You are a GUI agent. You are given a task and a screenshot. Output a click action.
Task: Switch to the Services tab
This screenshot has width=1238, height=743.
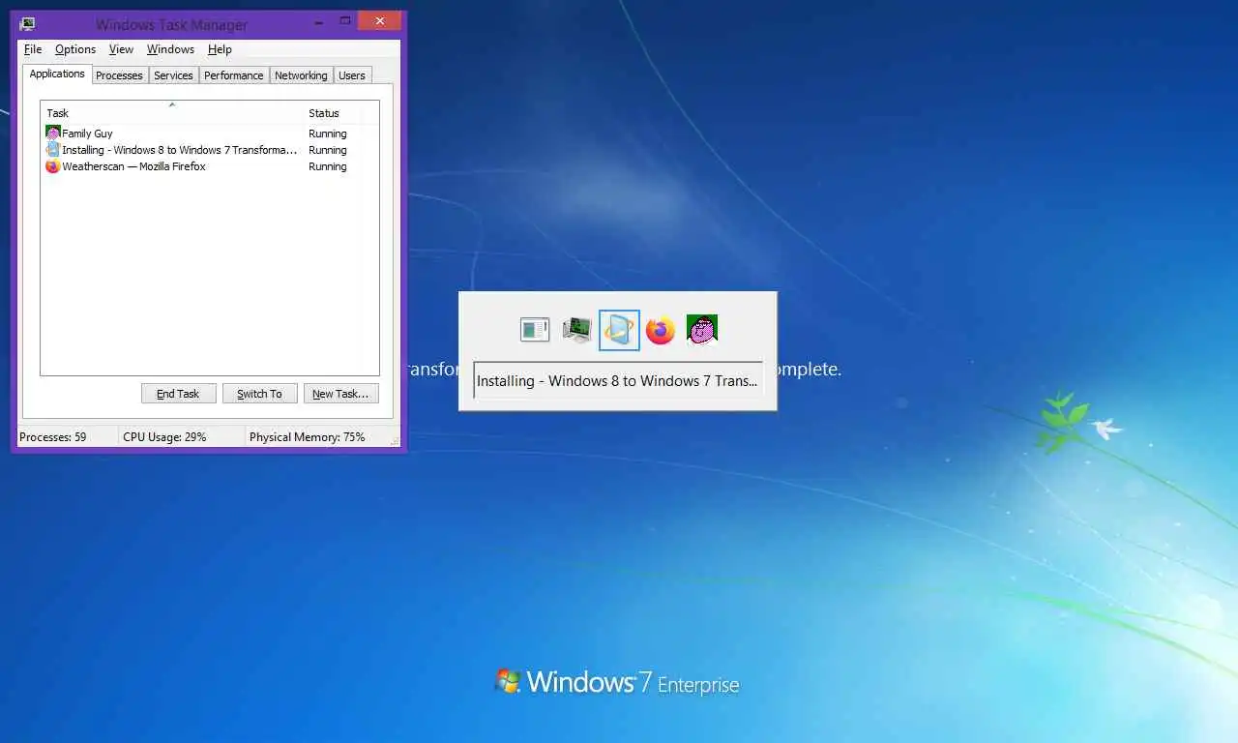[173, 75]
